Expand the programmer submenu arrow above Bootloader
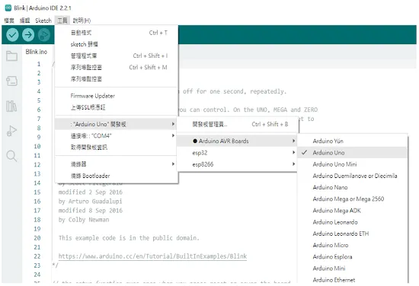The width and height of the screenshot is (419, 286). click(173, 164)
